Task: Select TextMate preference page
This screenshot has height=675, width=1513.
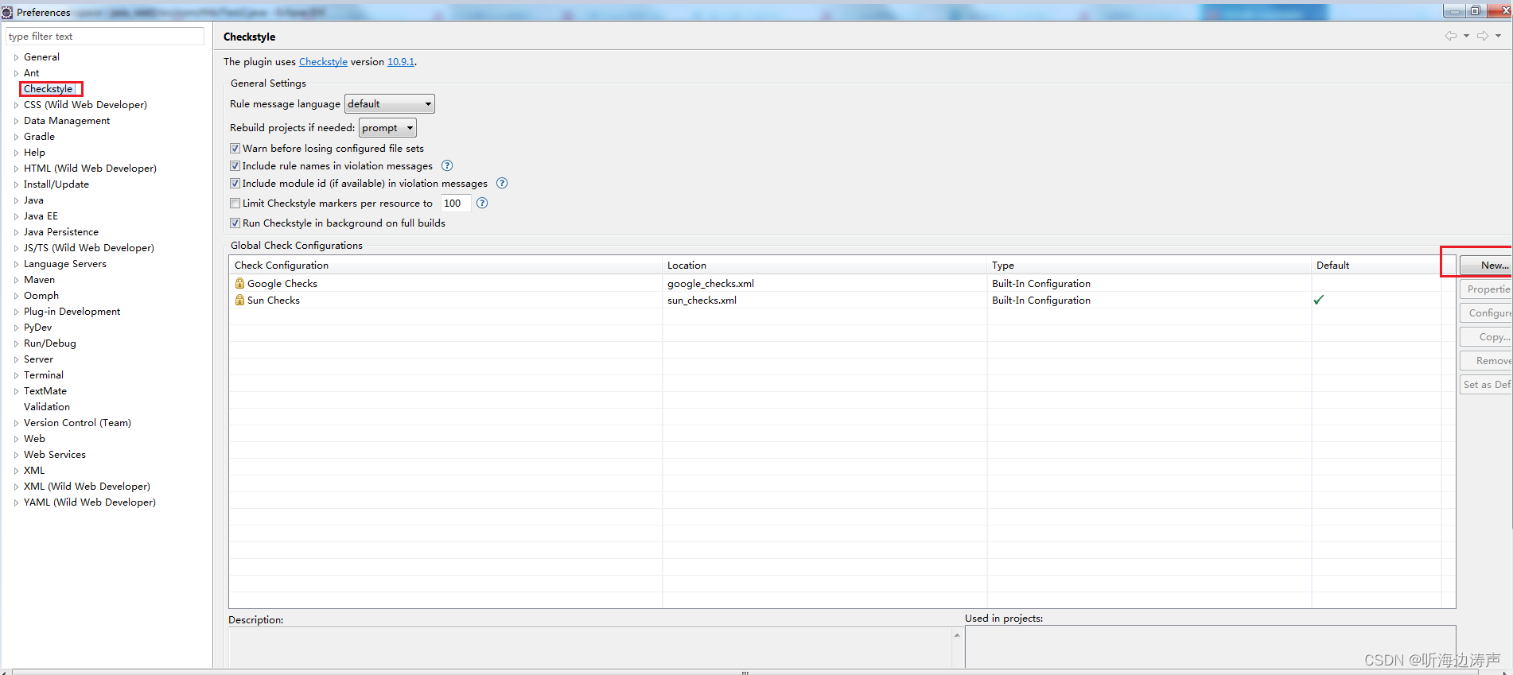Action: coord(45,390)
